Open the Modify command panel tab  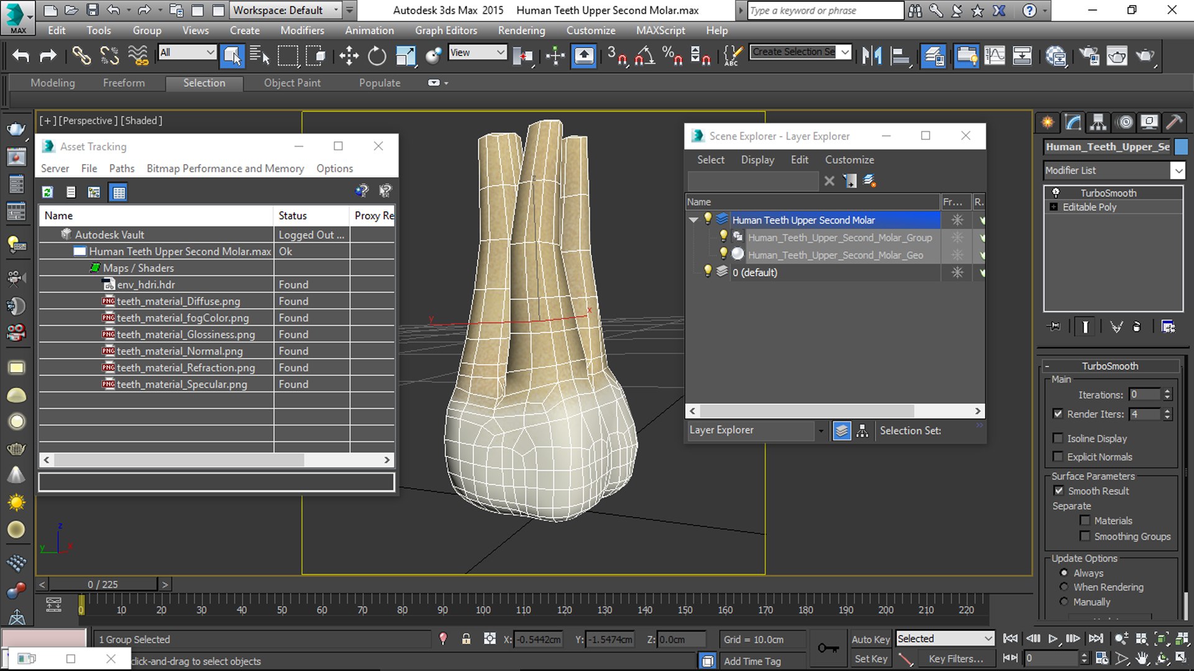[1073, 122]
